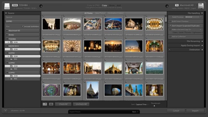Screen dimensions: 208x117
Task: Open Build Previews Minimal dropdown
Action: pos(193,17)
